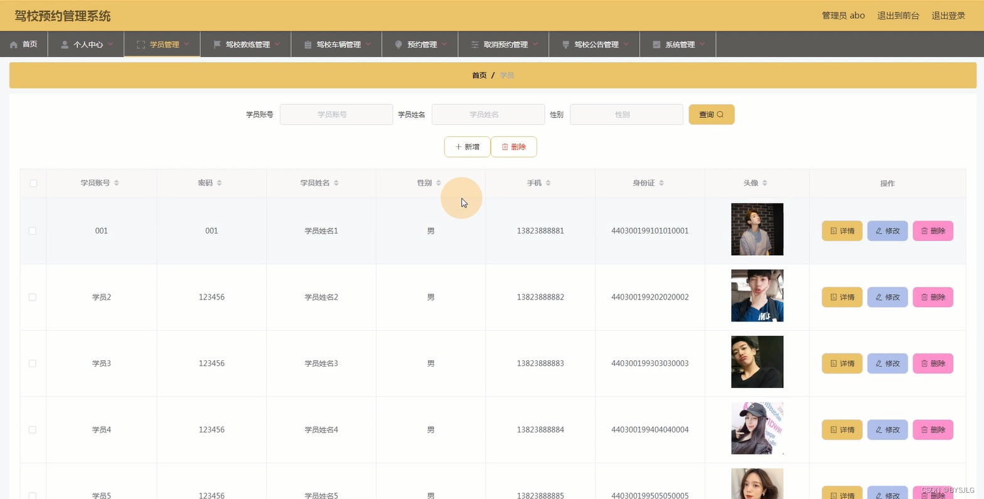Viewport: 984px width, 499px height.
Task: Sort table by 密码 column arrows
Action: click(219, 183)
